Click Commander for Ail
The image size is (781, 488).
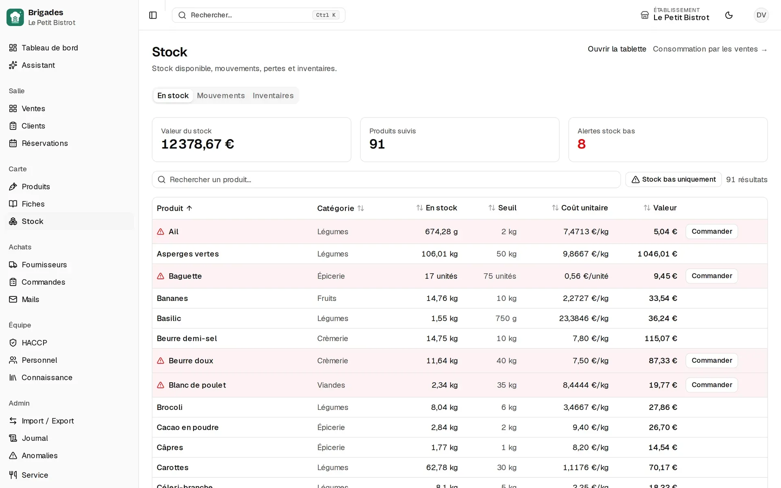(711, 231)
